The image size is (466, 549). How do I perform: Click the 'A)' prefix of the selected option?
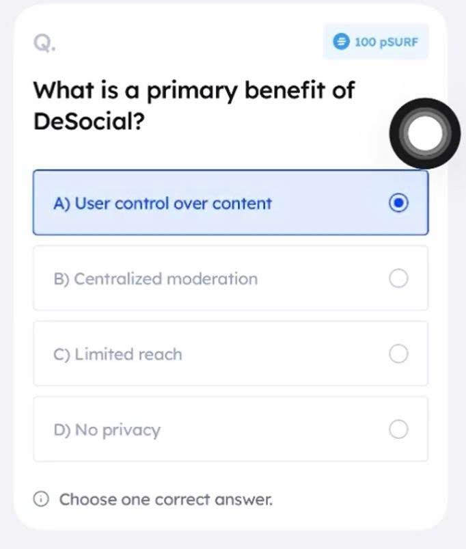coord(61,203)
